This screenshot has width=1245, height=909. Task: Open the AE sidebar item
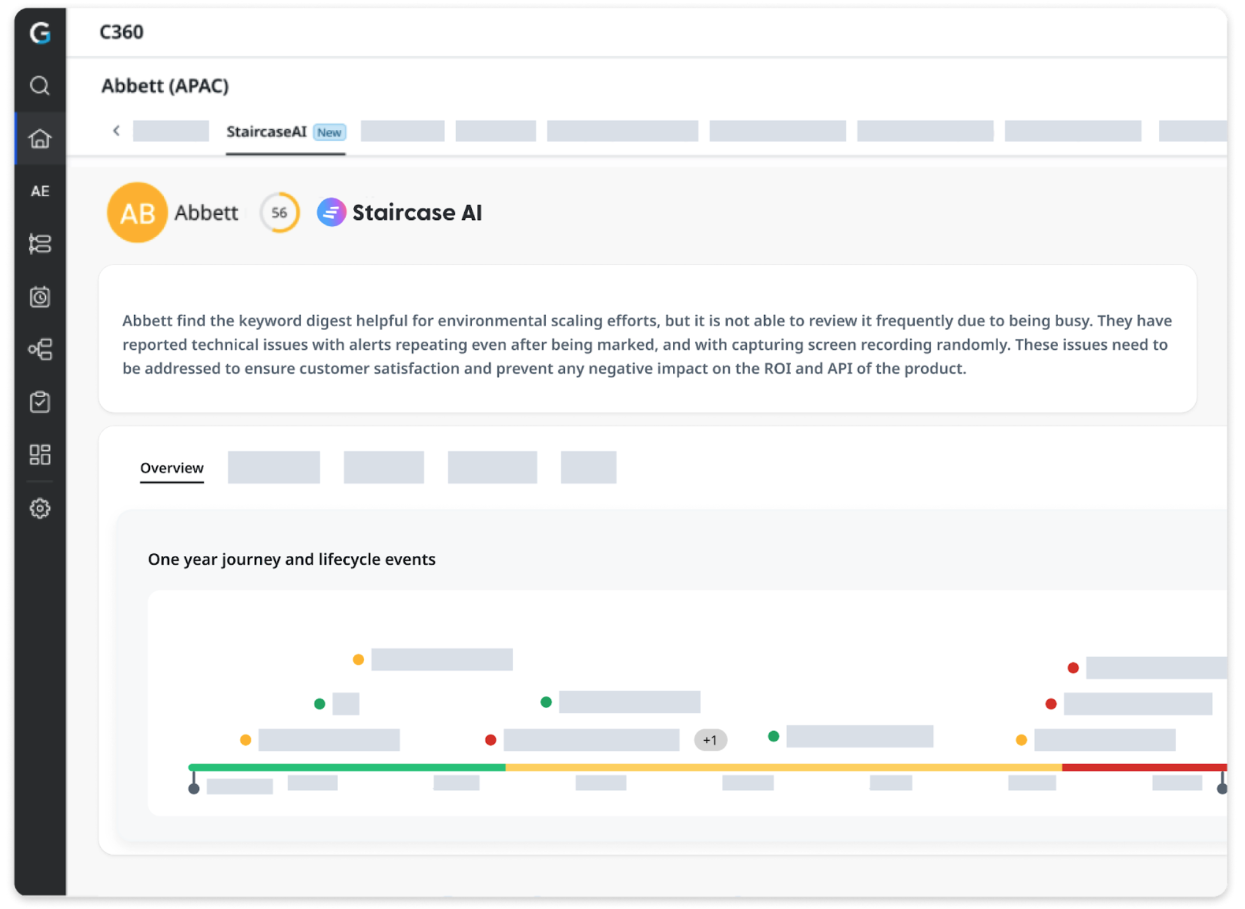[40, 191]
